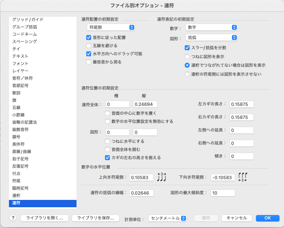
Task: Click ライブラリを開く button
Action: (45, 218)
